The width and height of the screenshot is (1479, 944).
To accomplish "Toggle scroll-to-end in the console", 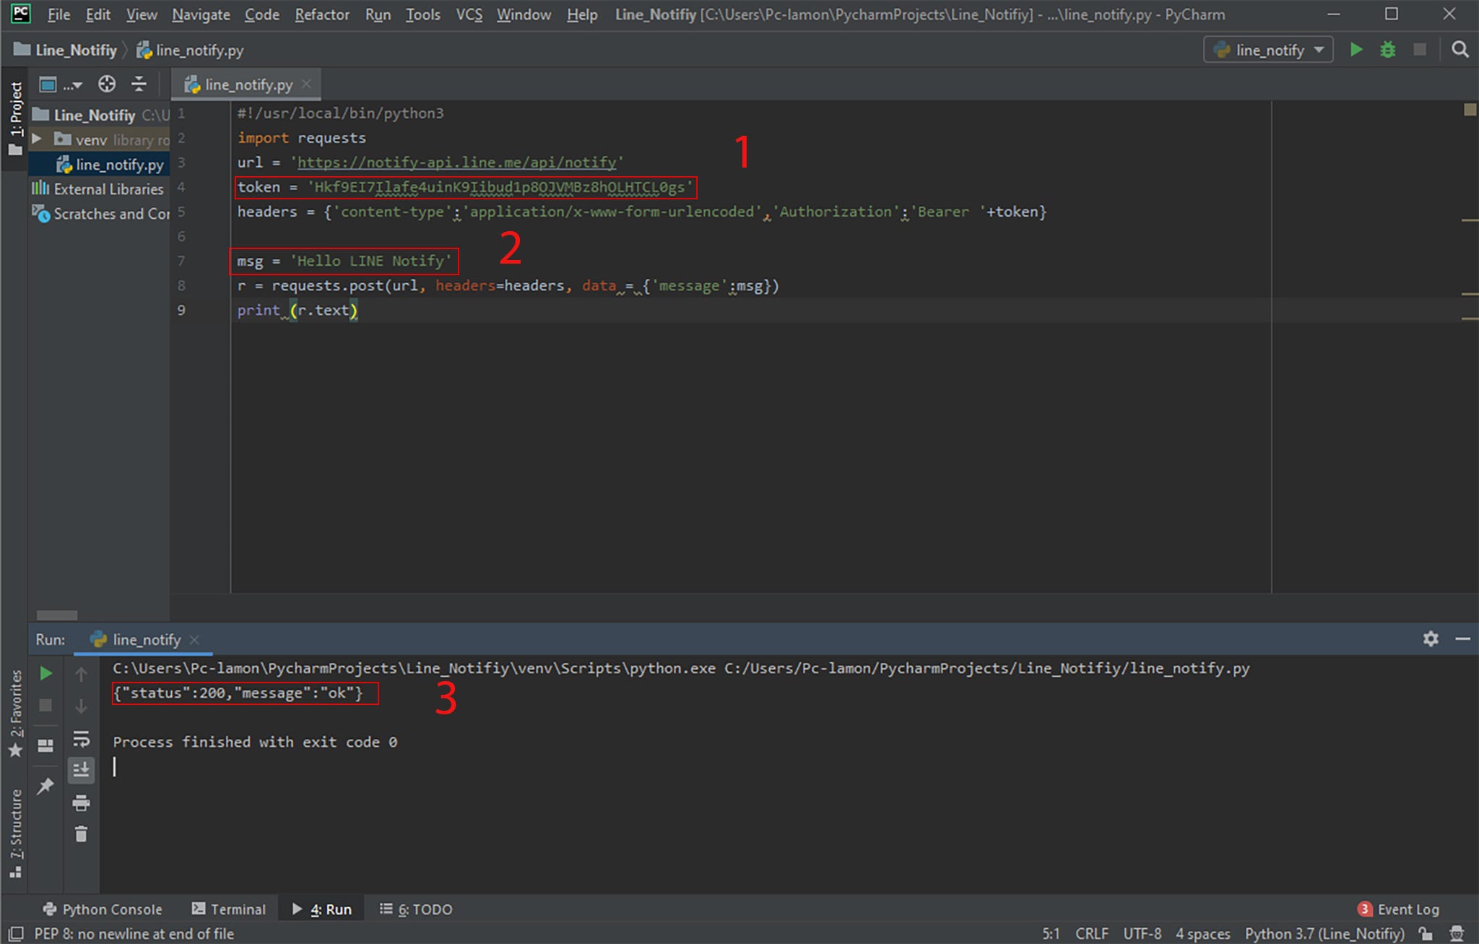I will pyautogui.click(x=81, y=769).
